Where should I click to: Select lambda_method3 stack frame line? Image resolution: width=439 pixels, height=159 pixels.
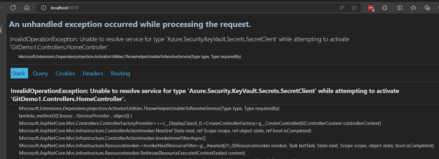pyautogui.click(x=75, y=116)
